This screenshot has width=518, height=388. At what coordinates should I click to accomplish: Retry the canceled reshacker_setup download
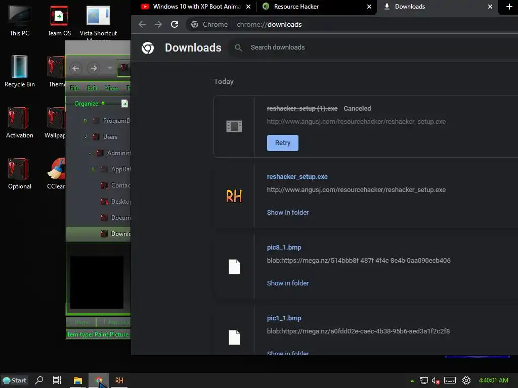pyautogui.click(x=282, y=143)
